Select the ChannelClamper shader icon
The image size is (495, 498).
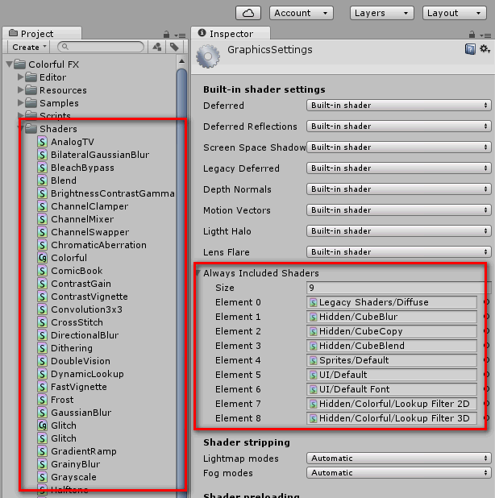[x=42, y=206]
